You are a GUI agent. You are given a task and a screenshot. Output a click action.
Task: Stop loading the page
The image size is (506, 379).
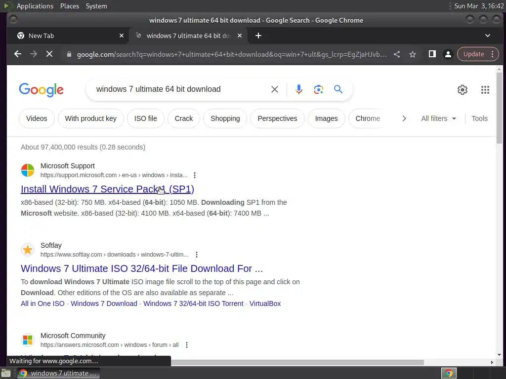[x=49, y=54]
